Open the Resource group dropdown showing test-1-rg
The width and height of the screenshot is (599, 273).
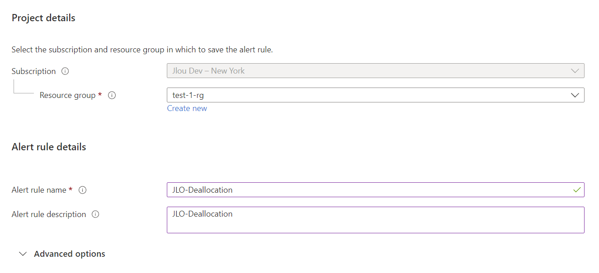coord(376,95)
